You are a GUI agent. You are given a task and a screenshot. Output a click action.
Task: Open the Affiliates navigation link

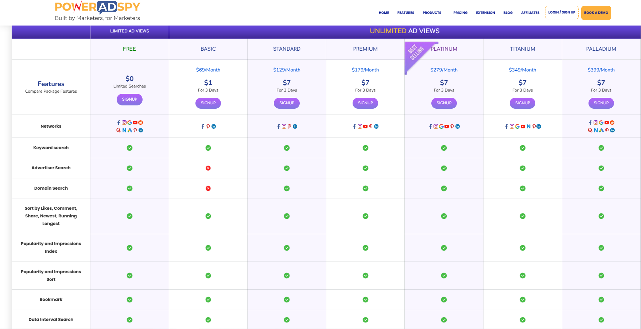tap(530, 13)
